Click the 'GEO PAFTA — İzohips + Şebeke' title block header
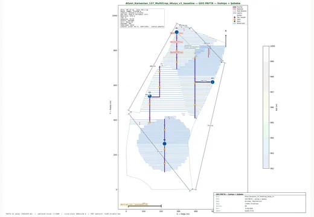 (x=229, y=194)
